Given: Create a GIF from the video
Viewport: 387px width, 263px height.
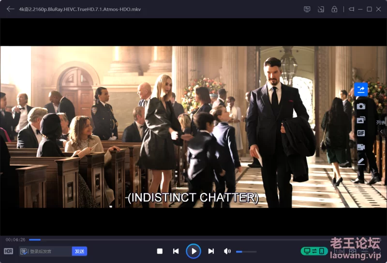Looking at the screenshot, I should (x=361, y=133).
